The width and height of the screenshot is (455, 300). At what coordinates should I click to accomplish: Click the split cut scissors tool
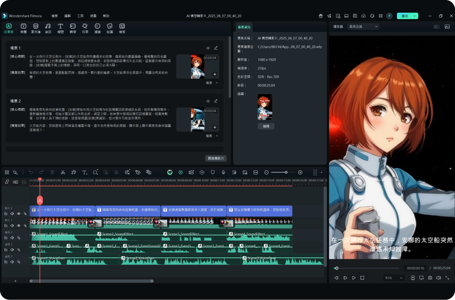[63, 172]
